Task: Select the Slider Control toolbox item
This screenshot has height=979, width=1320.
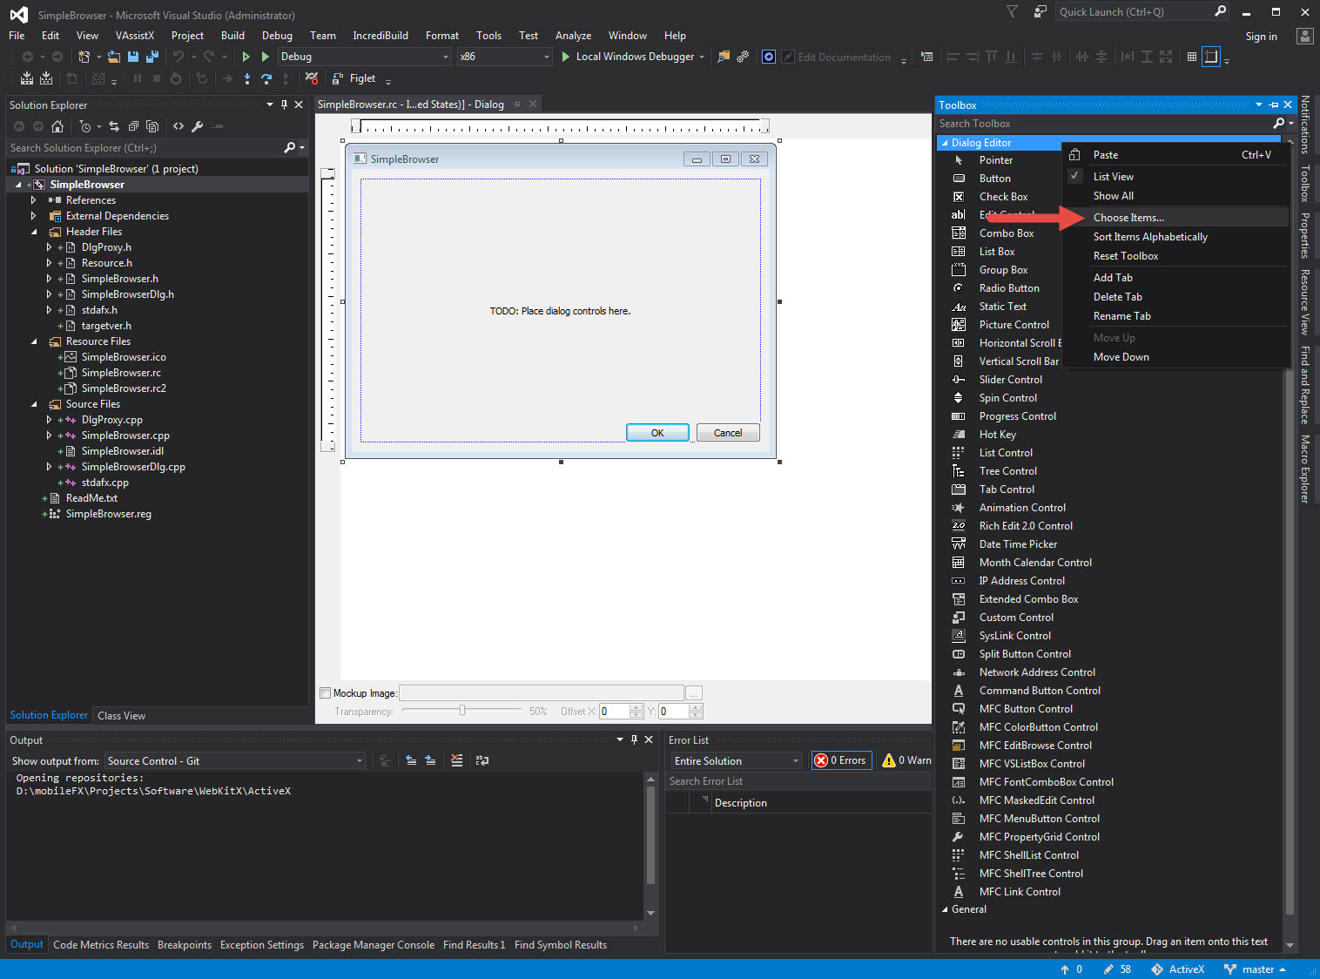Action: (1010, 380)
